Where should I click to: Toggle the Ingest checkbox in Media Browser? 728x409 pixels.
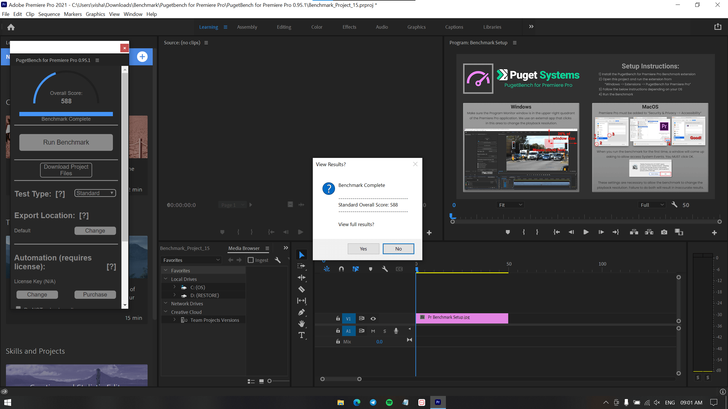(251, 260)
